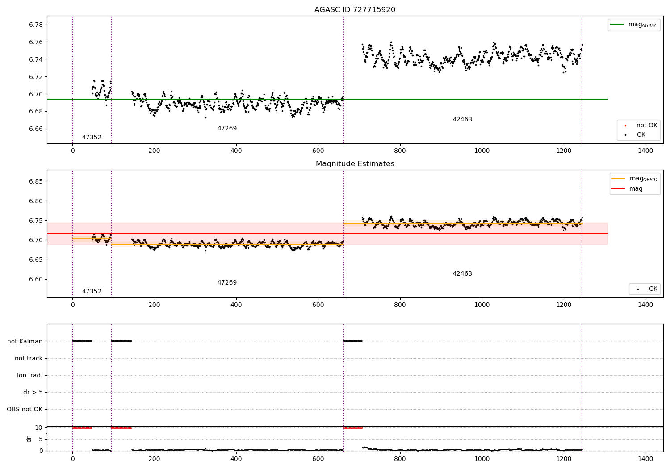Click the 6.78 y-axis tick label
The height and width of the screenshot is (469, 670).
(36, 25)
